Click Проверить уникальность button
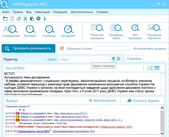This screenshot has height=137, width=169. click(x=28, y=48)
